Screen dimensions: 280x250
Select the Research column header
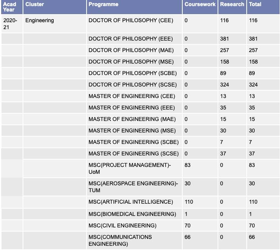[x=232, y=5]
